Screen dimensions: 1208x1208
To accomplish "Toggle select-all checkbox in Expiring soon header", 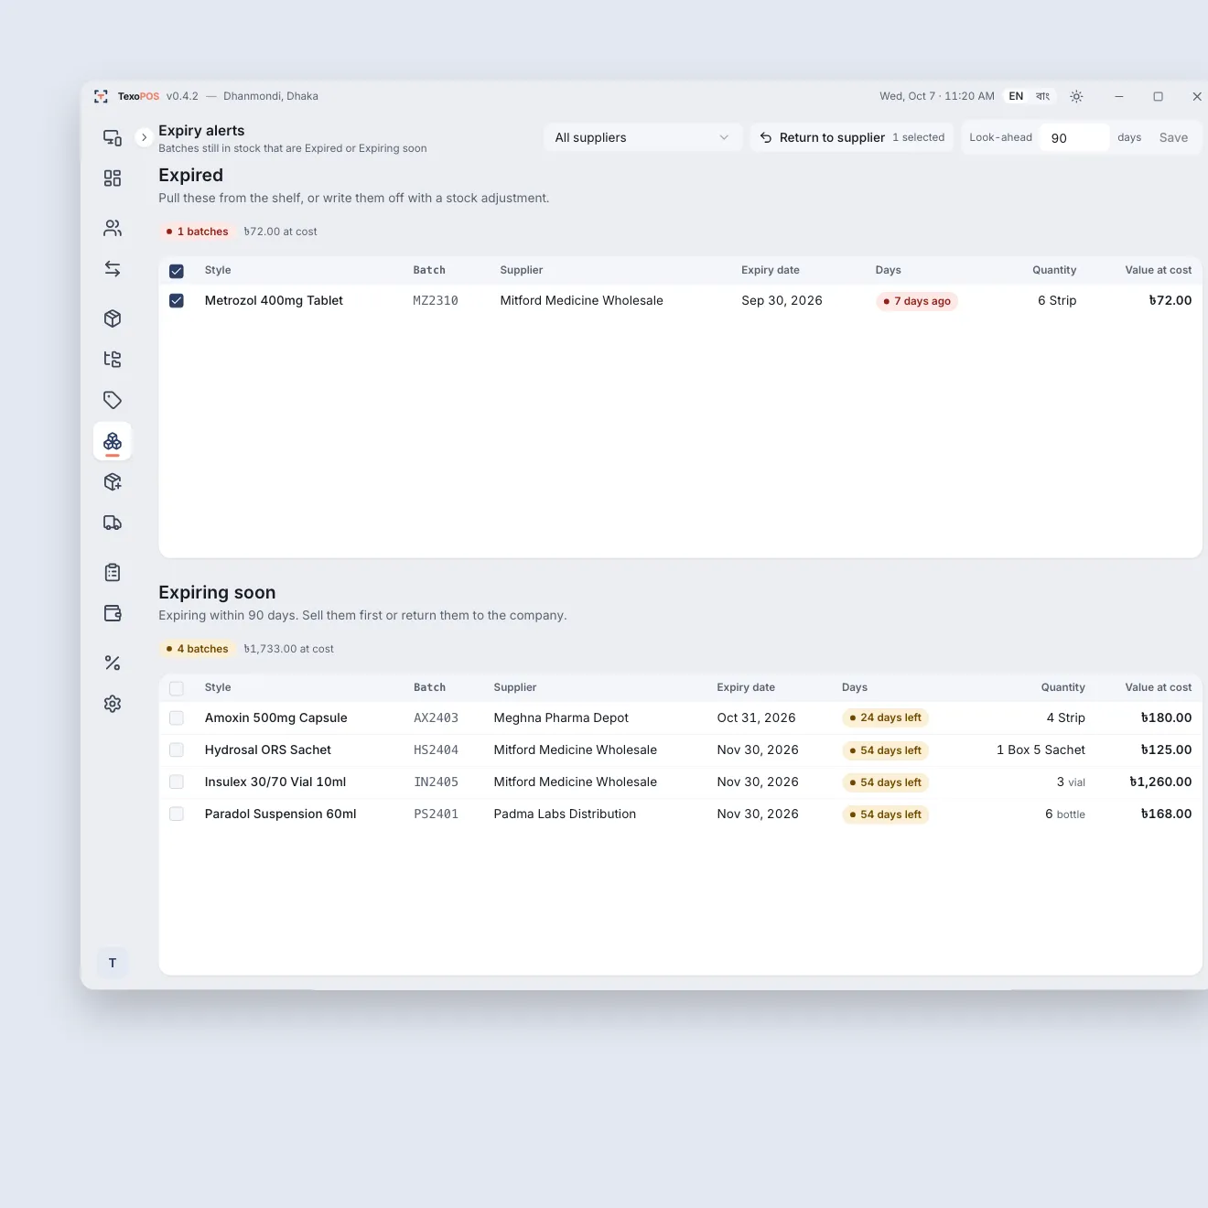I will pos(177,688).
